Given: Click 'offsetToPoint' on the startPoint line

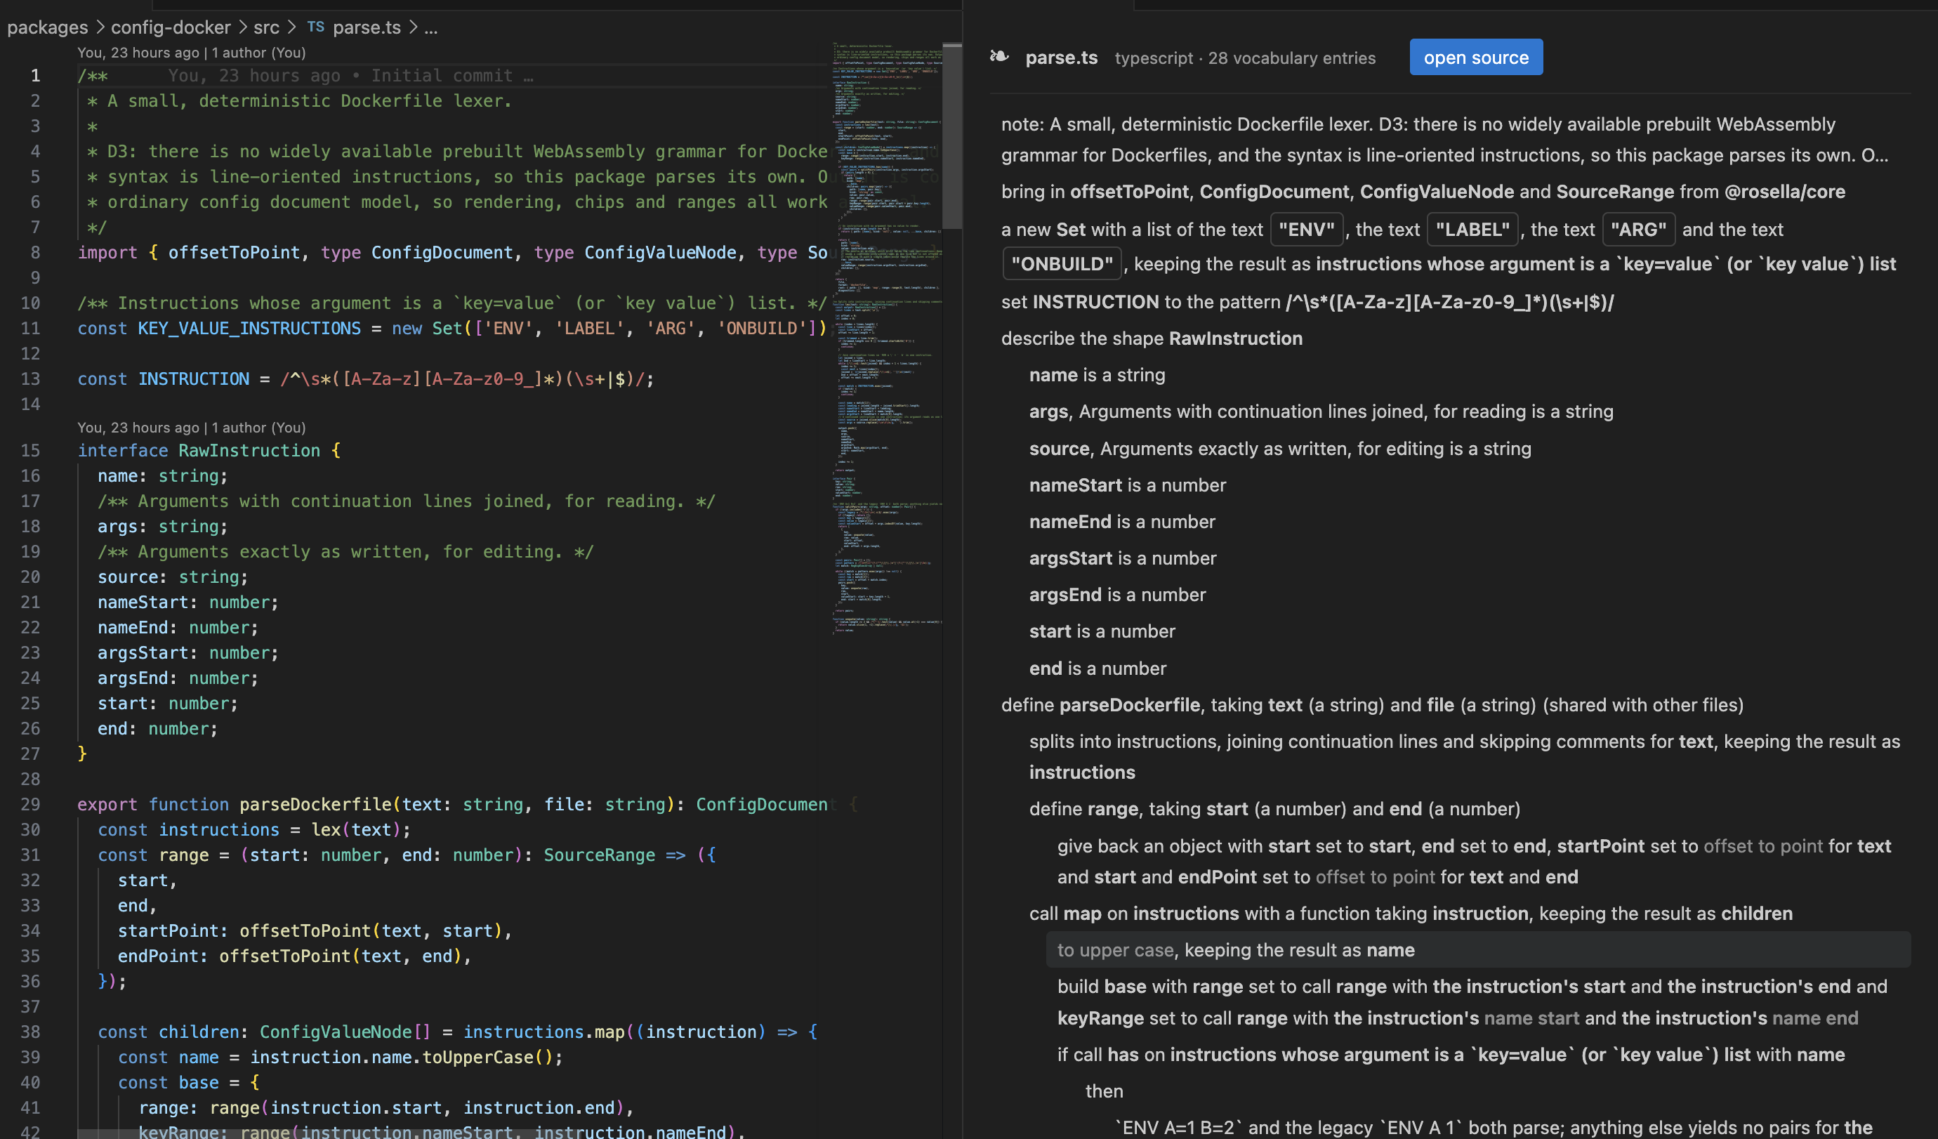Looking at the screenshot, I should click(x=305, y=930).
